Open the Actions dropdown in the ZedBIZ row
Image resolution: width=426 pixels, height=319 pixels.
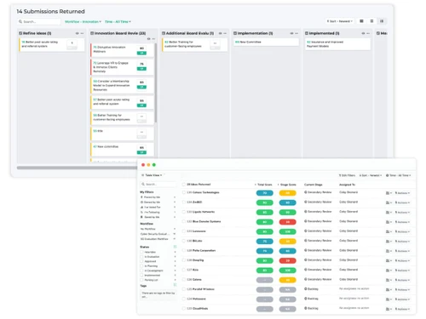coord(403,202)
